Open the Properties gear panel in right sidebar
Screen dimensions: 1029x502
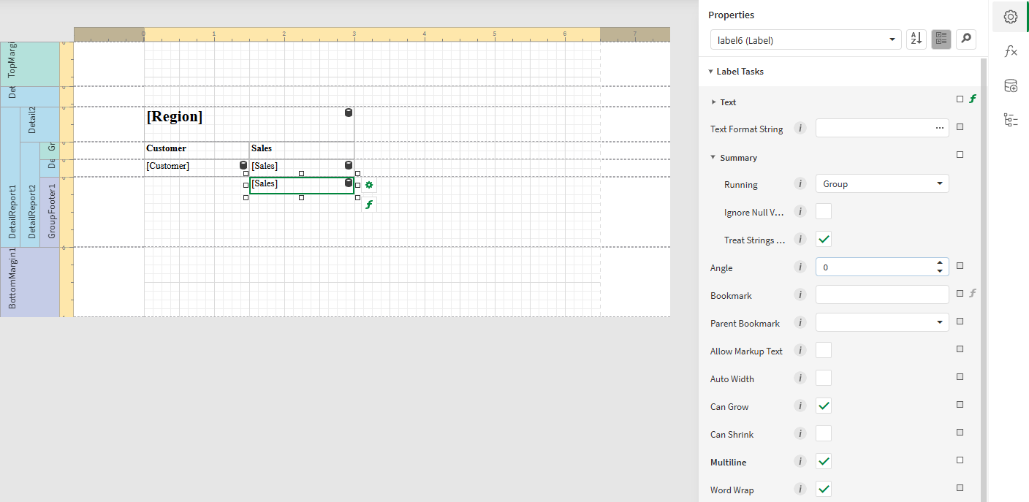point(1010,16)
